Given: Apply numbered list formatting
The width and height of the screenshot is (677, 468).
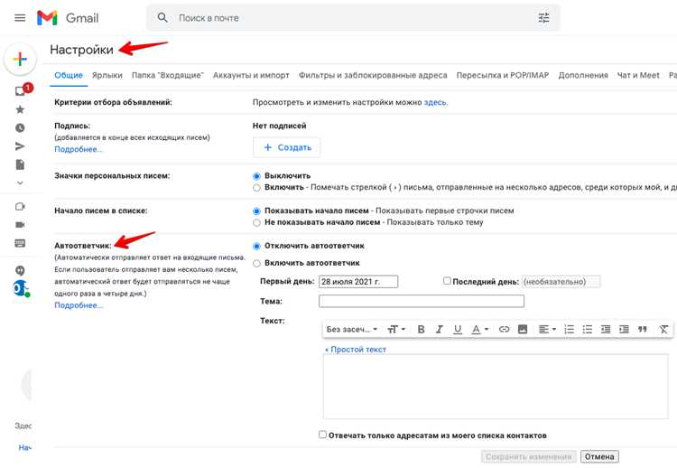Looking at the screenshot, I should [x=569, y=329].
